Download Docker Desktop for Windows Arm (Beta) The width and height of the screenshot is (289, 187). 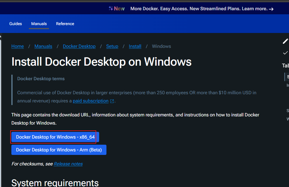[x=59, y=150]
